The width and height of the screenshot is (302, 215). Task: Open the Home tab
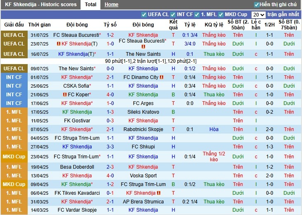[x=111, y=5]
